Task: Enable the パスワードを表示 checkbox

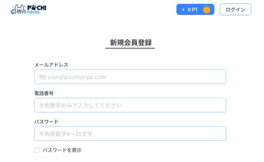Action: coord(37,150)
